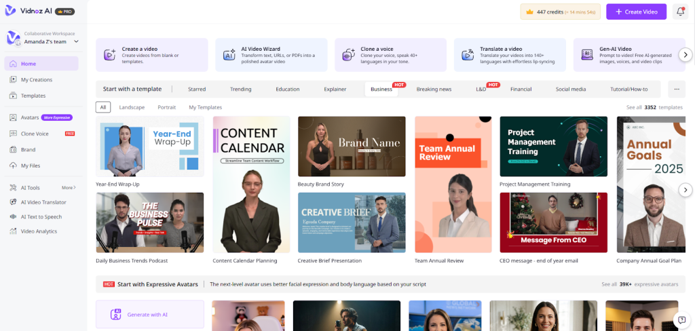Open the Avatars sidebar item

click(x=29, y=117)
